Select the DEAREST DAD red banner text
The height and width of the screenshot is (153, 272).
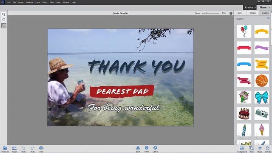122,91
